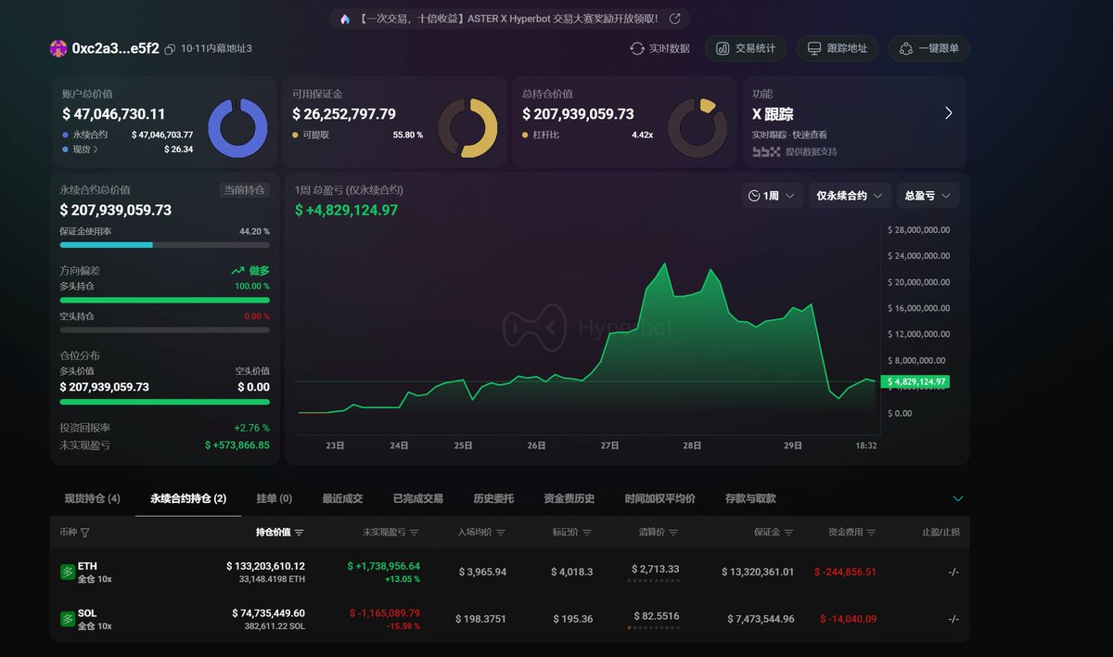1113x657 pixels.
Task: Open the 总盈亏 dropdown
Action: [x=928, y=196]
